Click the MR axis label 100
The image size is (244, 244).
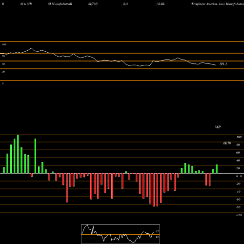tap(239, 137)
